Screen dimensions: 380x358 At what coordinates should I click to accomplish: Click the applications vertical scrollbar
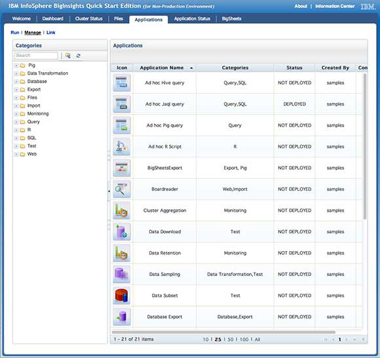(365, 146)
